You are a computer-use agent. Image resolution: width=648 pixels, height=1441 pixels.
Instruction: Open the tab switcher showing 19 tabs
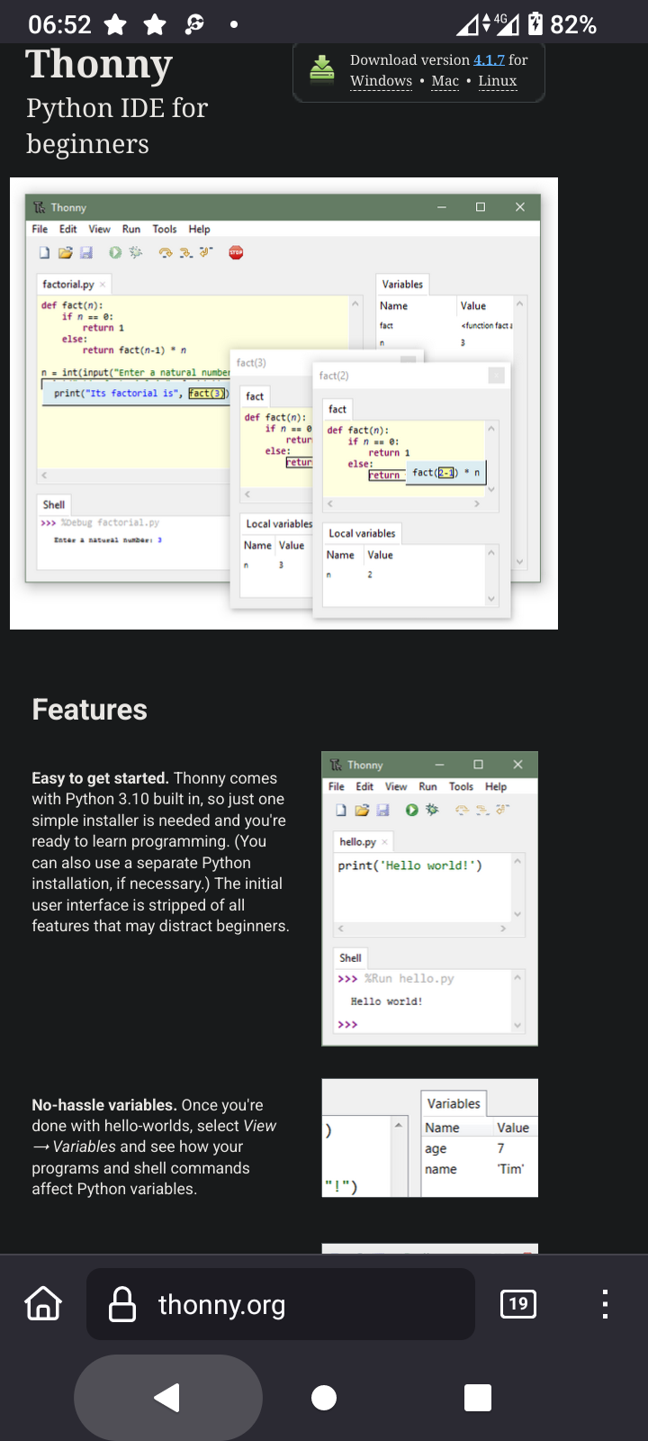point(518,1304)
